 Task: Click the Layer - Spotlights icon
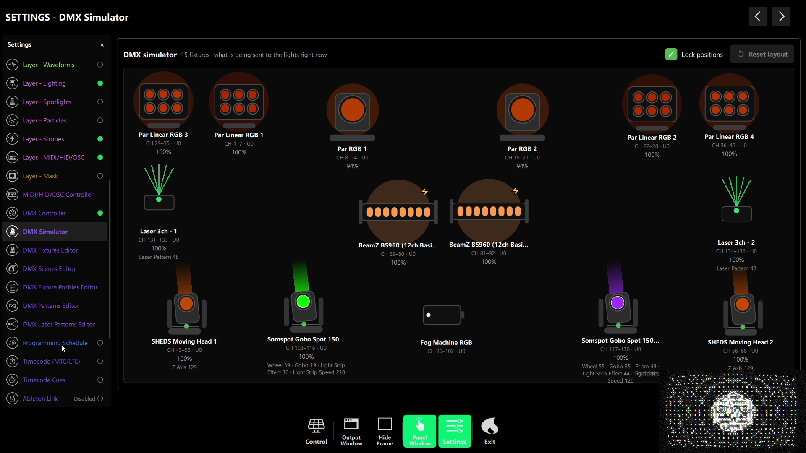pyautogui.click(x=13, y=102)
